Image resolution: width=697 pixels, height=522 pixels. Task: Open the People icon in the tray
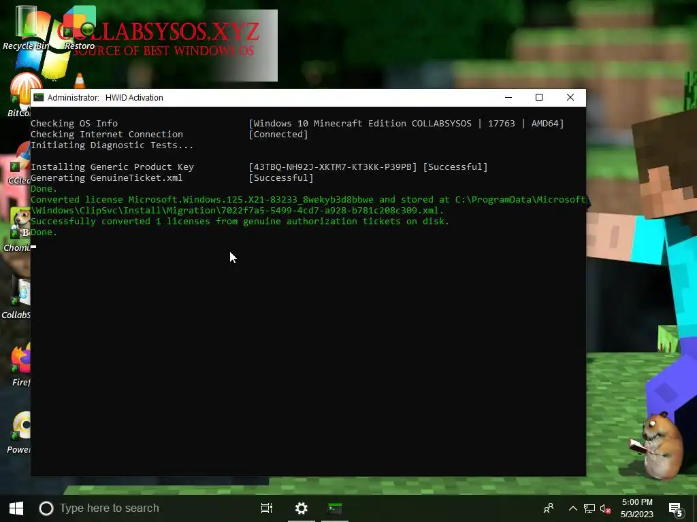coord(549,508)
